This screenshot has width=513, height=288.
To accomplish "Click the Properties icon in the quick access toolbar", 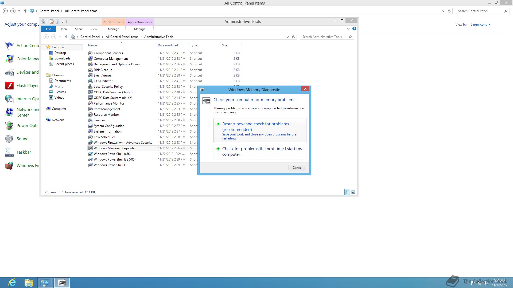I will [52, 22].
